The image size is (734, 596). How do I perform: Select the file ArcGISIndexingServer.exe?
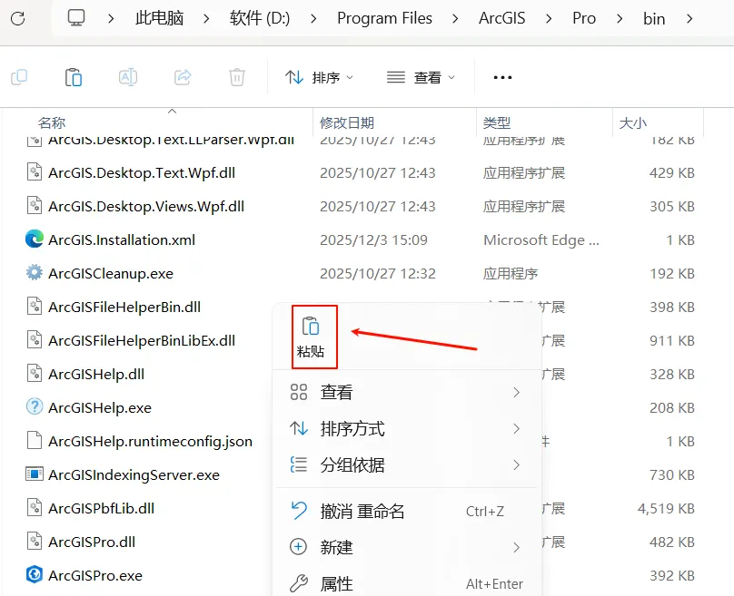(x=134, y=475)
